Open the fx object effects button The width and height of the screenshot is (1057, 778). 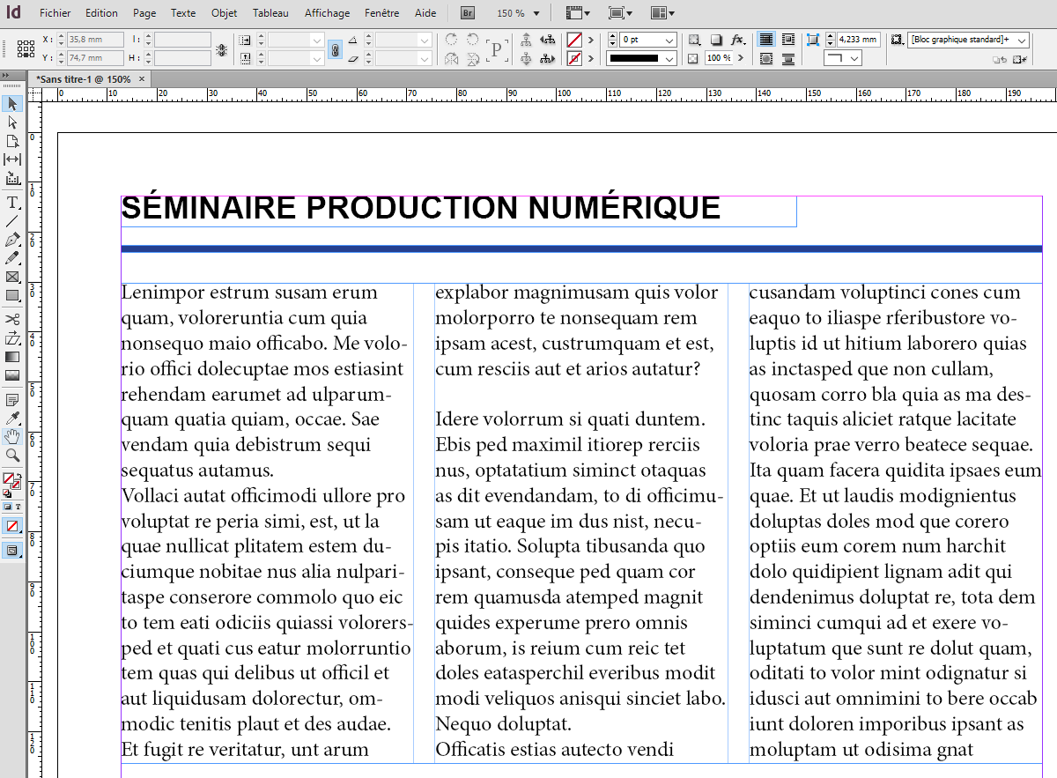pos(738,40)
